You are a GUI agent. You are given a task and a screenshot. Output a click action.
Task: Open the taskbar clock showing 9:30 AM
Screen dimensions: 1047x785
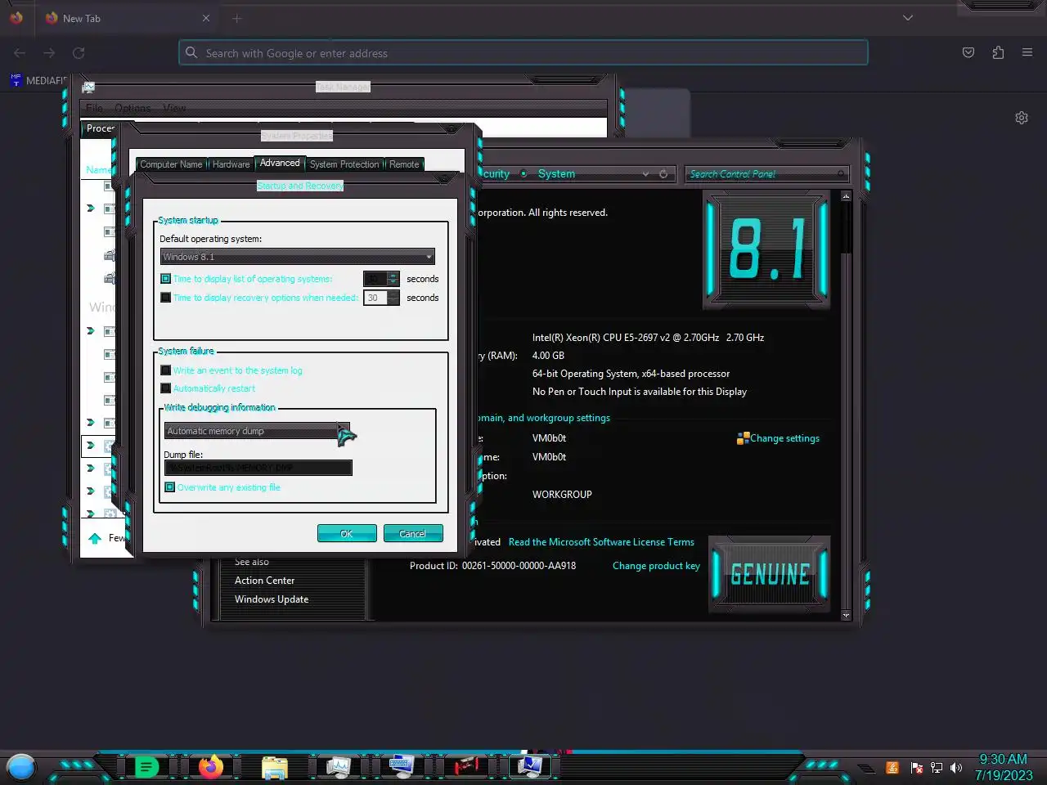click(x=1004, y=767)
